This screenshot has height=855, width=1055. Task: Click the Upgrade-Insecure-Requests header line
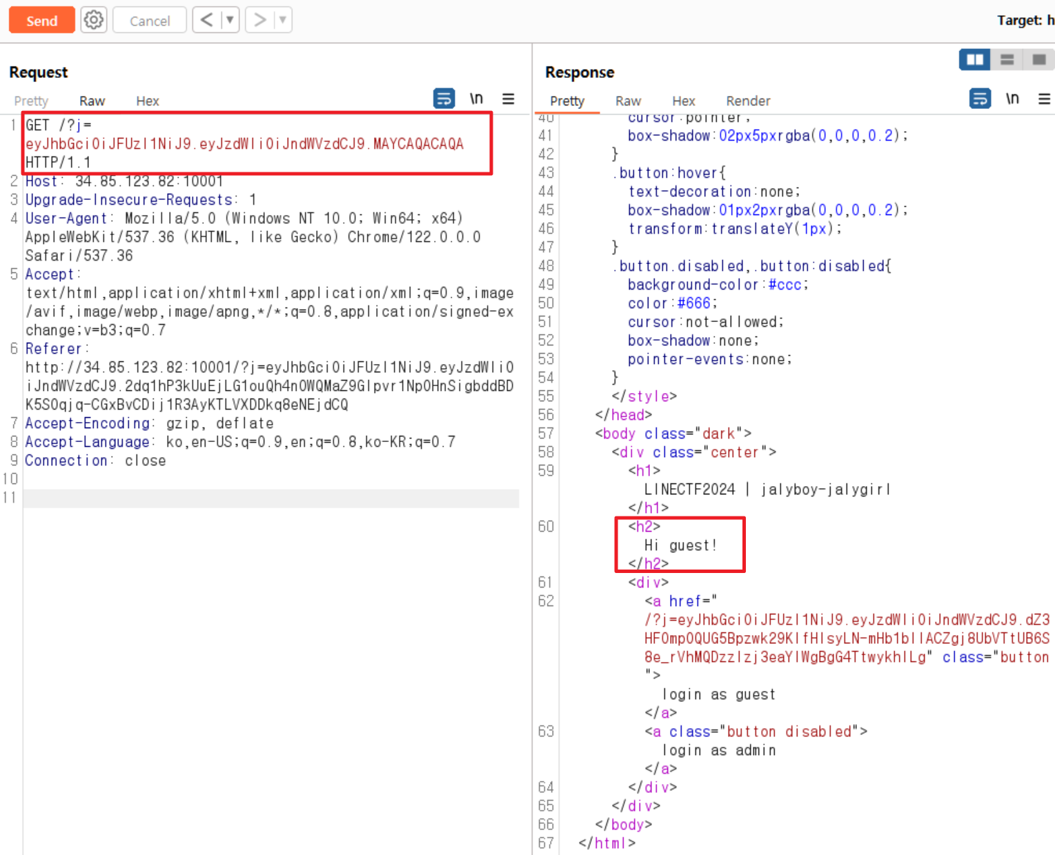[x=141, y=200]
